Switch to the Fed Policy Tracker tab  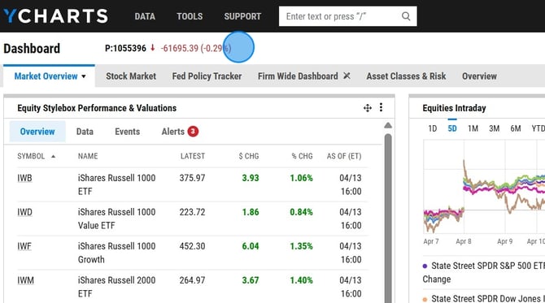coord(207,76)
